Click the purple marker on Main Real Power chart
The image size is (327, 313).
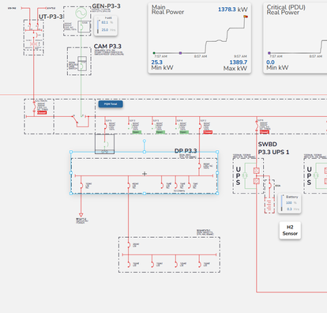[x=180, y=53]
